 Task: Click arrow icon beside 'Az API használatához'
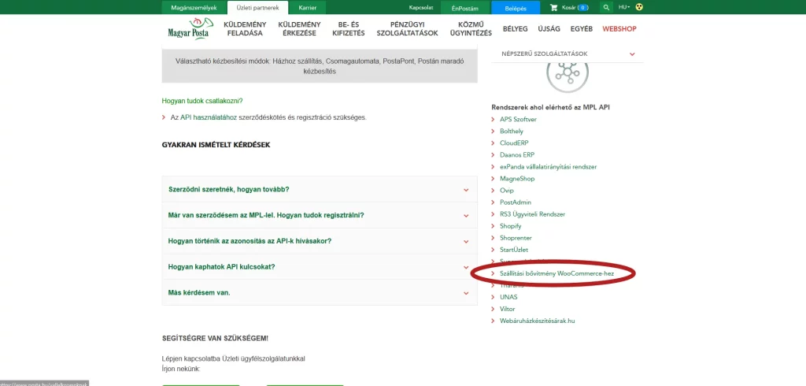tap(164, 117)
